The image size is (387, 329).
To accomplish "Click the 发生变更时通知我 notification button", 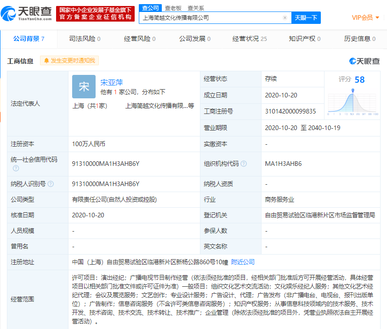I will pos(69,61).
